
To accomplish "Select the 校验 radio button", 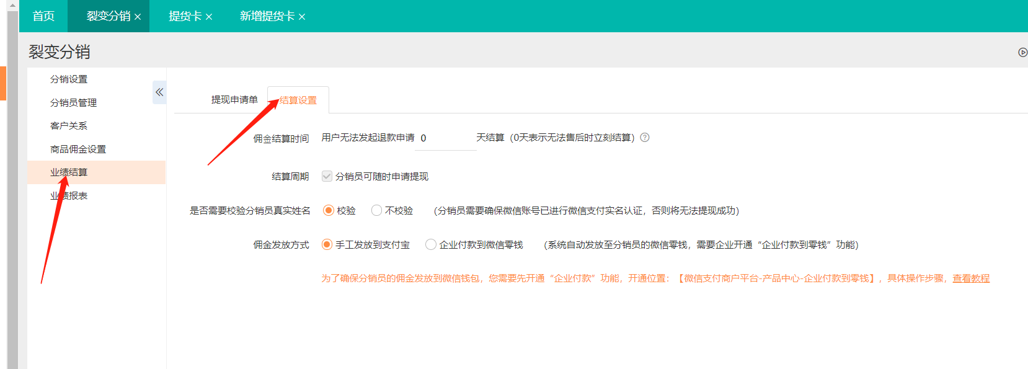I will [329, 211].
